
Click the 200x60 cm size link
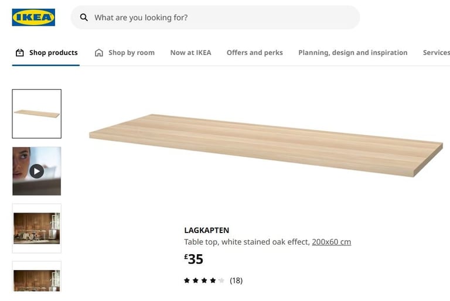coord(332,242)
